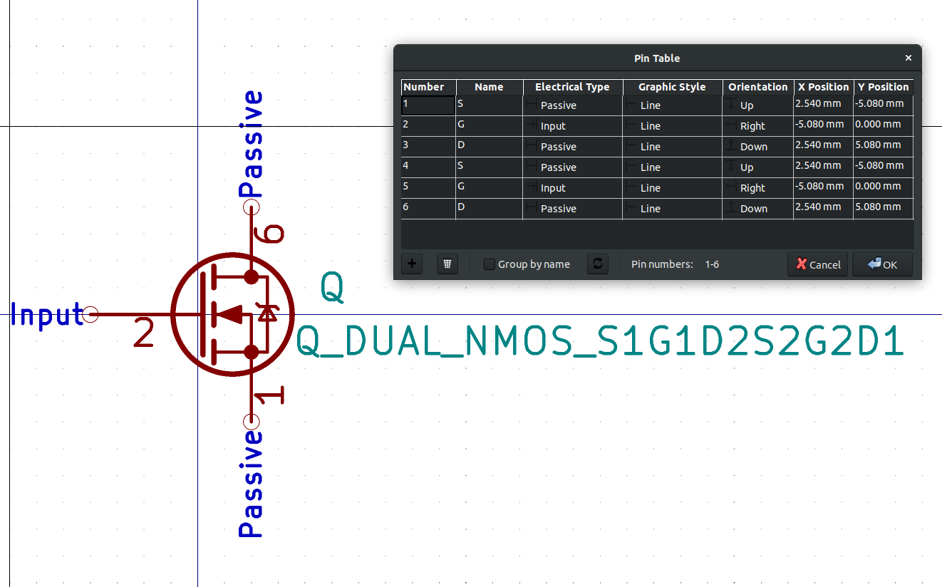Sort the table by the X Position header

(x=823, y=86)
